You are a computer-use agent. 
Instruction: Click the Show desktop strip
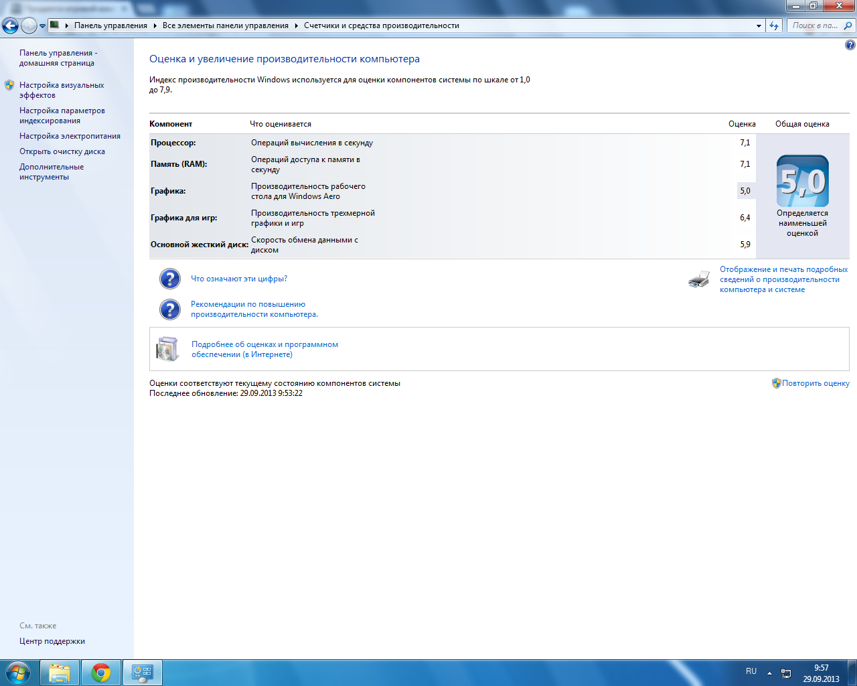[x=852, y=673]
